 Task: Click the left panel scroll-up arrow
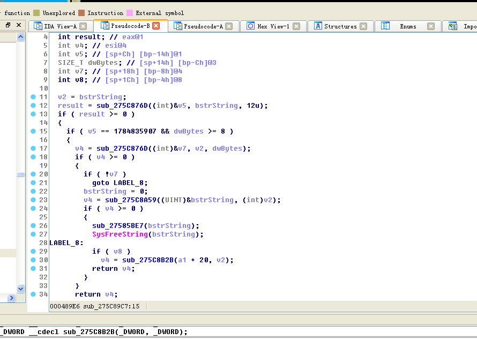(20, 37)
